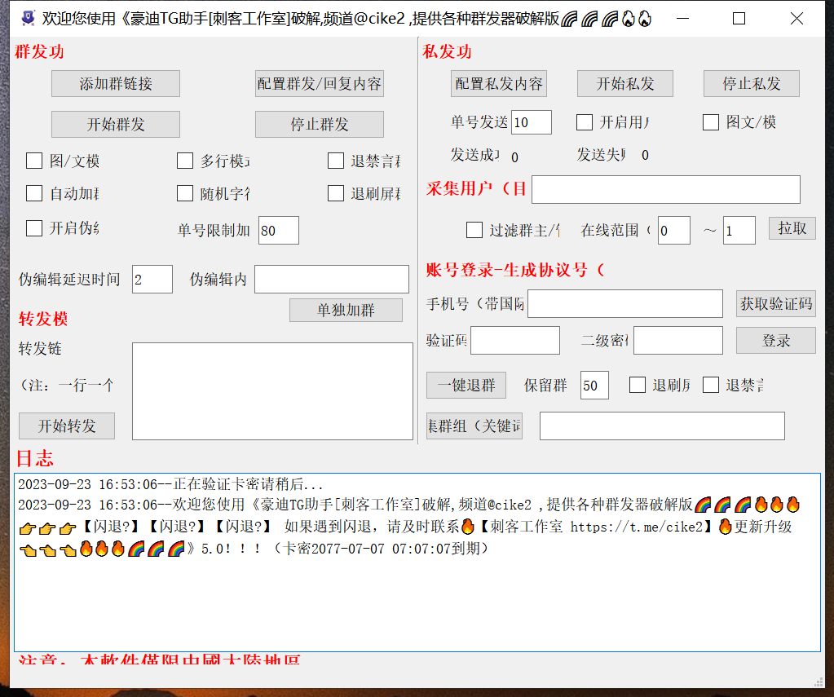Click 开始转发 button
Image resolution: width=834 pixels, height=697 pixels.
(67, 426)
